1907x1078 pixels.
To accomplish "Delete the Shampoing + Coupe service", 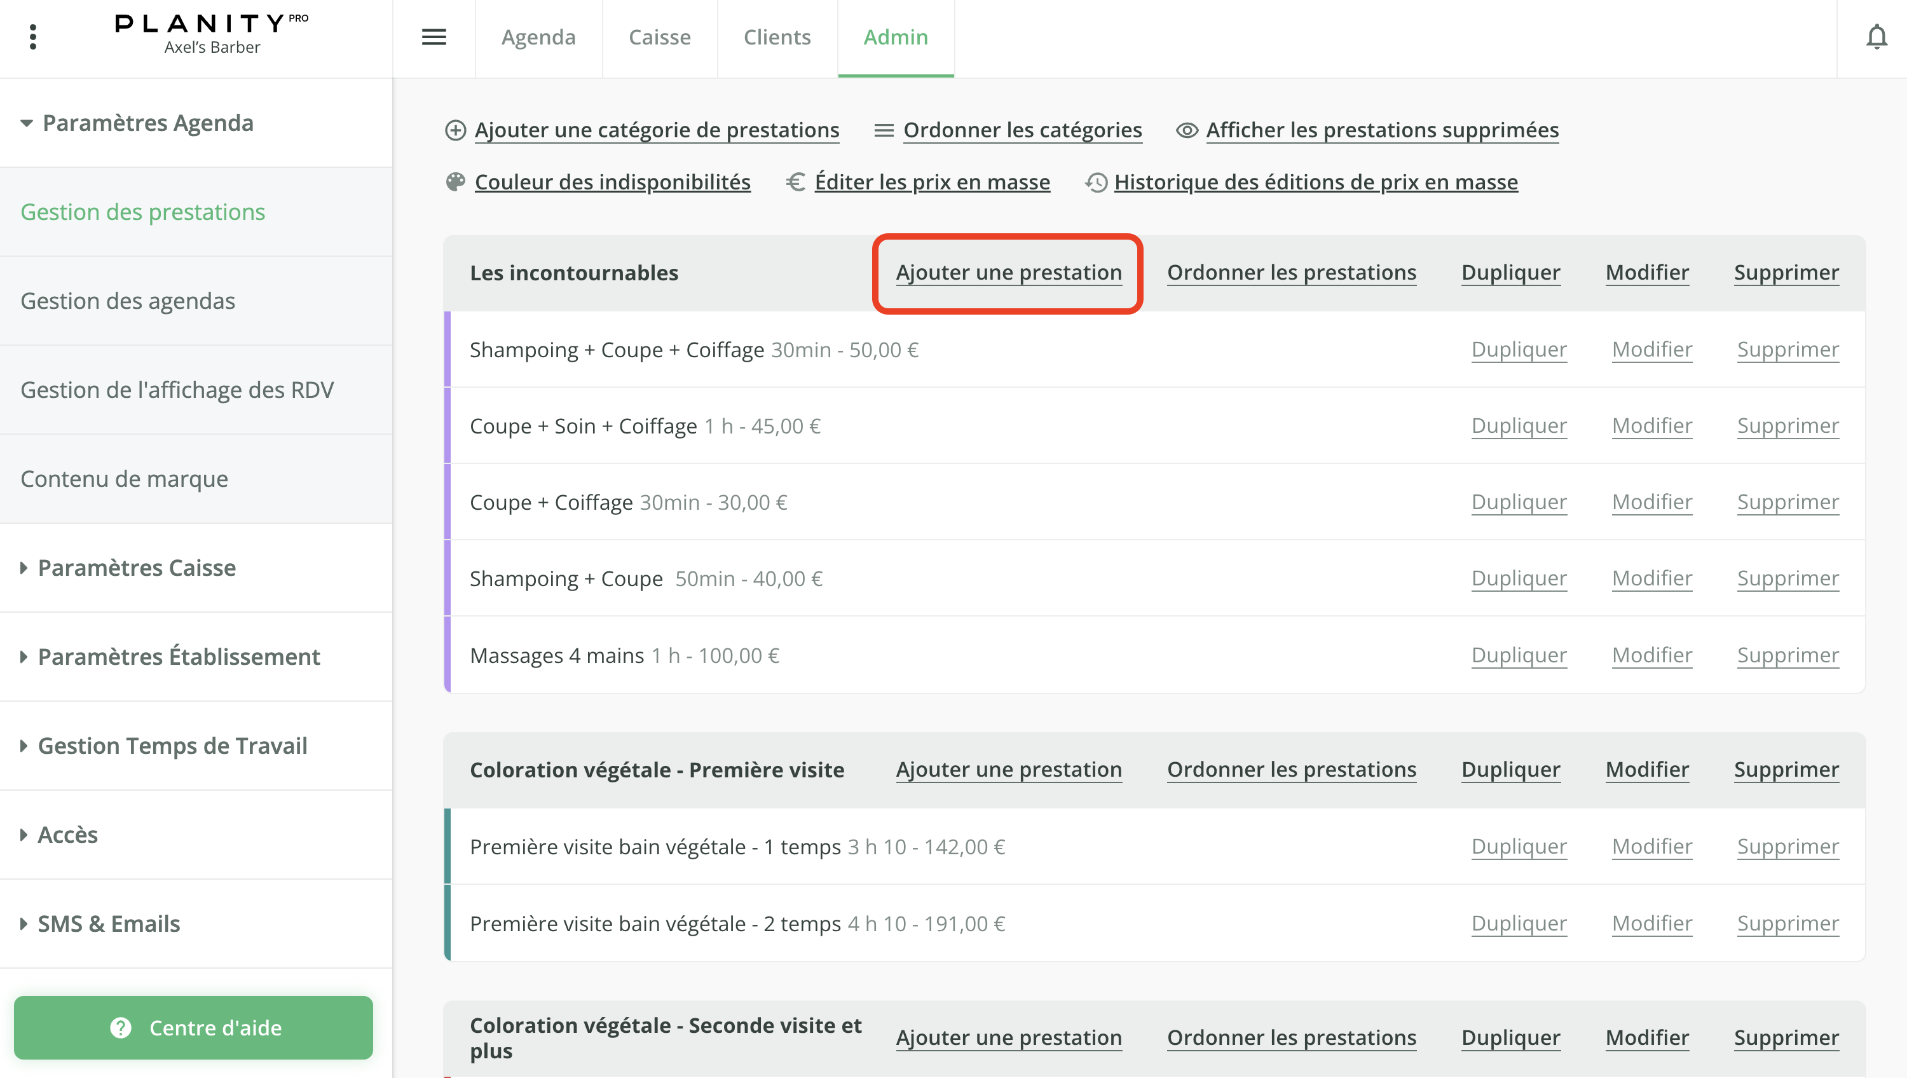I will click(1787, 578).
